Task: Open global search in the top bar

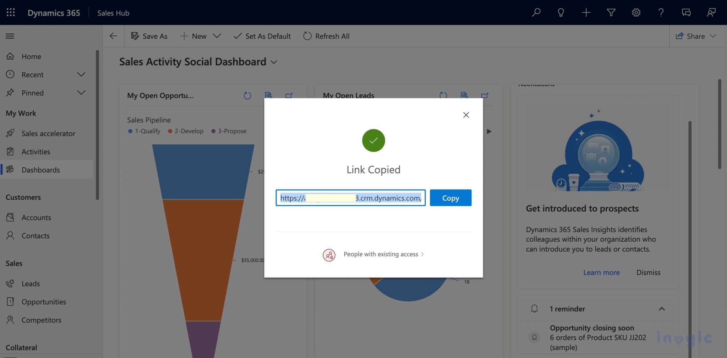Action: click(536, 12)
